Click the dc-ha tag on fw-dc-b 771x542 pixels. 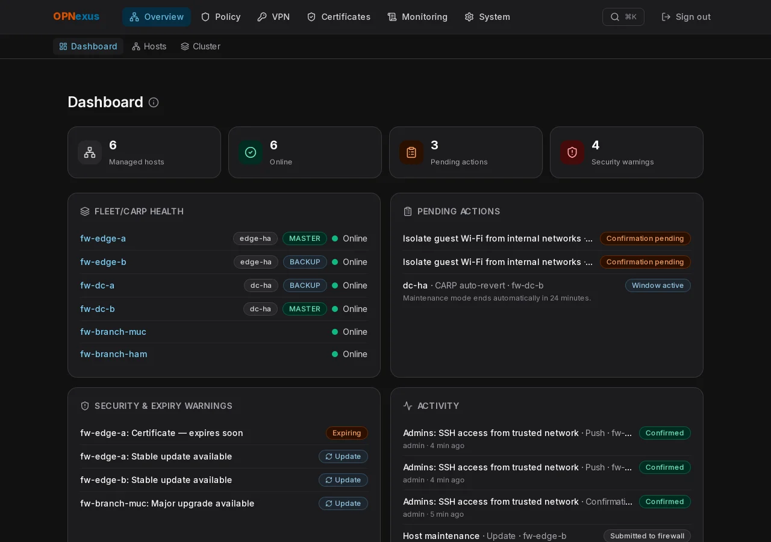coord(260,309)
